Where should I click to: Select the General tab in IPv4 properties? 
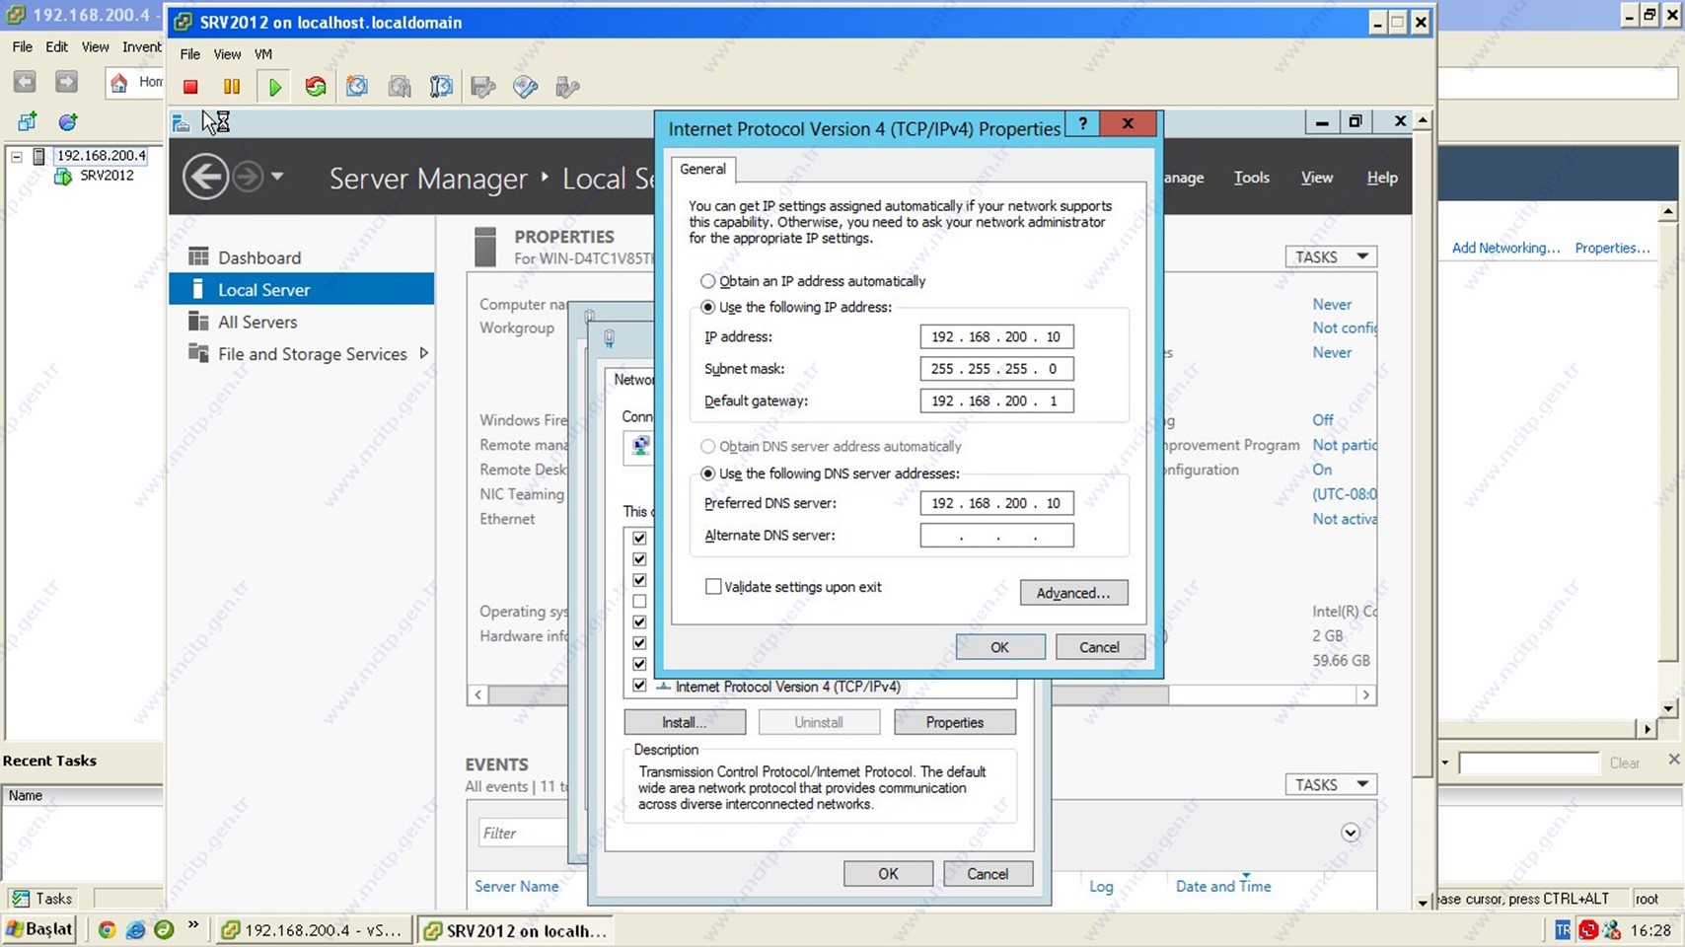click(x=702, y=169)
